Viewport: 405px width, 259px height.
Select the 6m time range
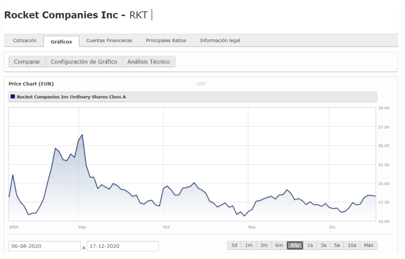279,246
